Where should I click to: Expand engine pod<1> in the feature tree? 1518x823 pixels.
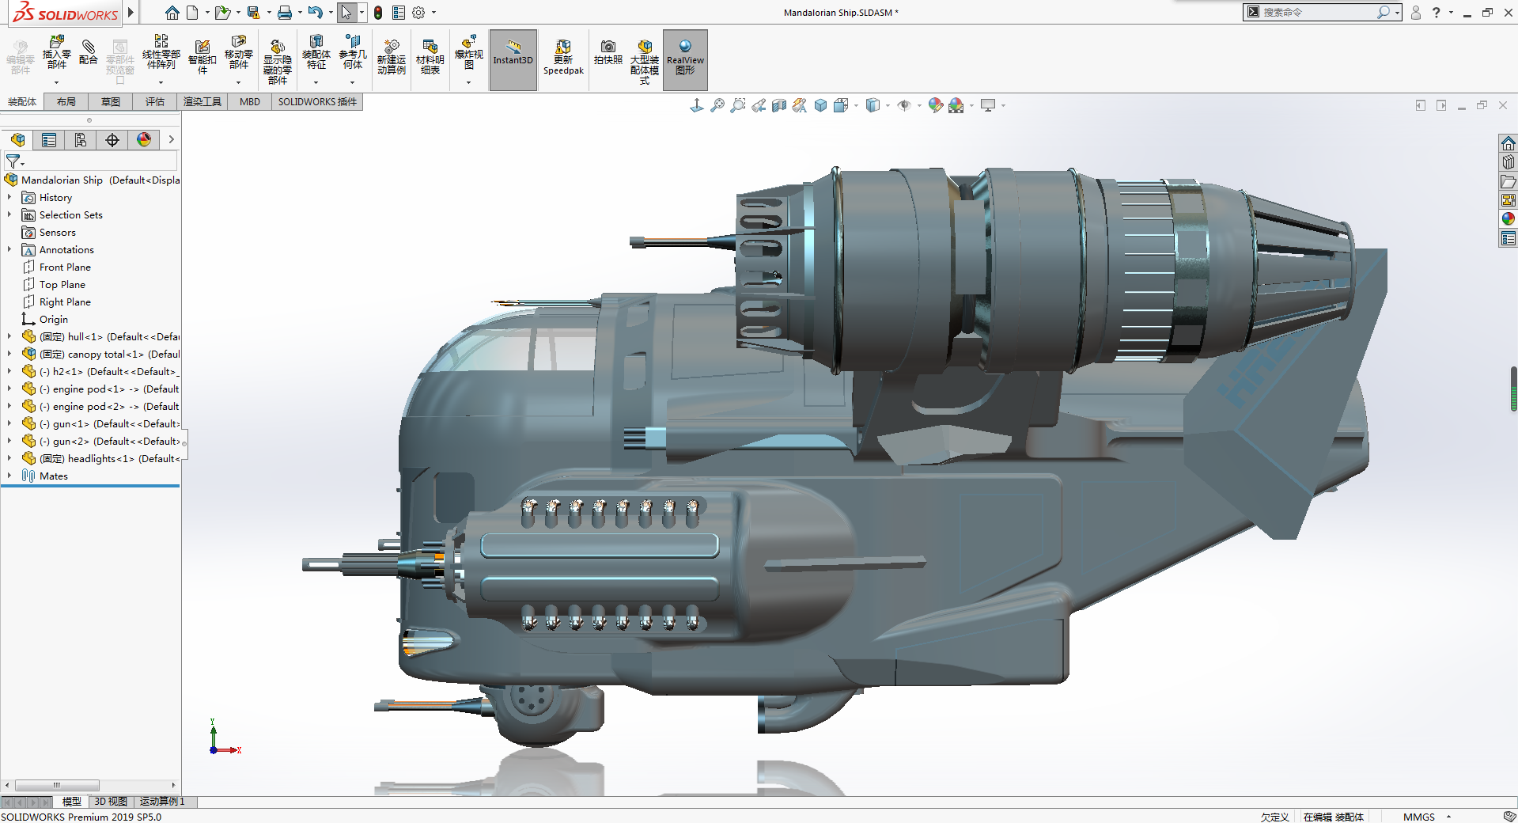pos(9,389)
